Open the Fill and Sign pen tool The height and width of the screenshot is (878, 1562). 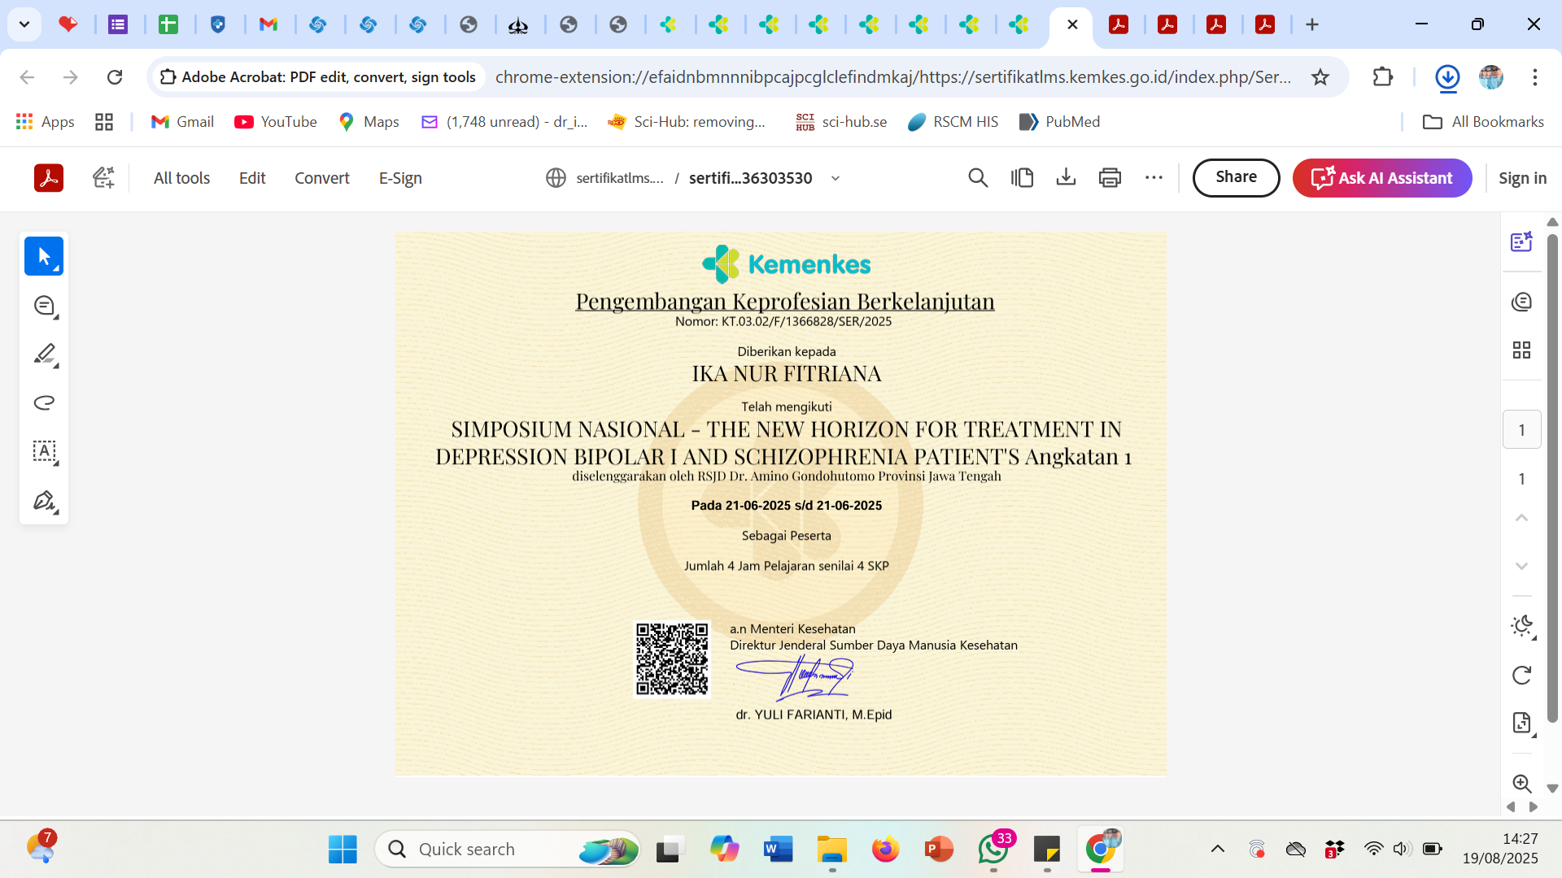click(x=44, y=501)
